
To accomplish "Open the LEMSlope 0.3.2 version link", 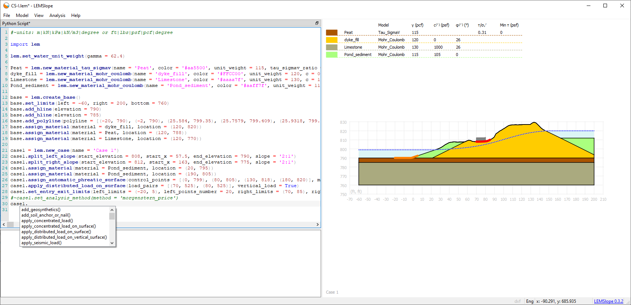I will [608, 301].
